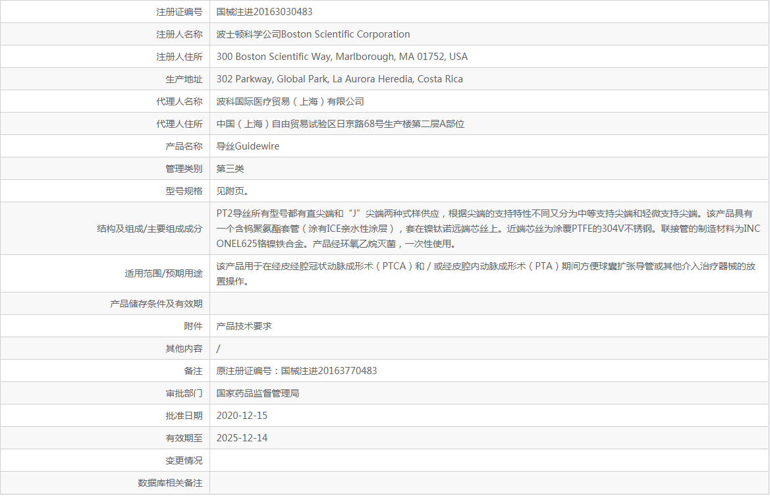
Task: Click the 生产地址 label
Action: 184,80
